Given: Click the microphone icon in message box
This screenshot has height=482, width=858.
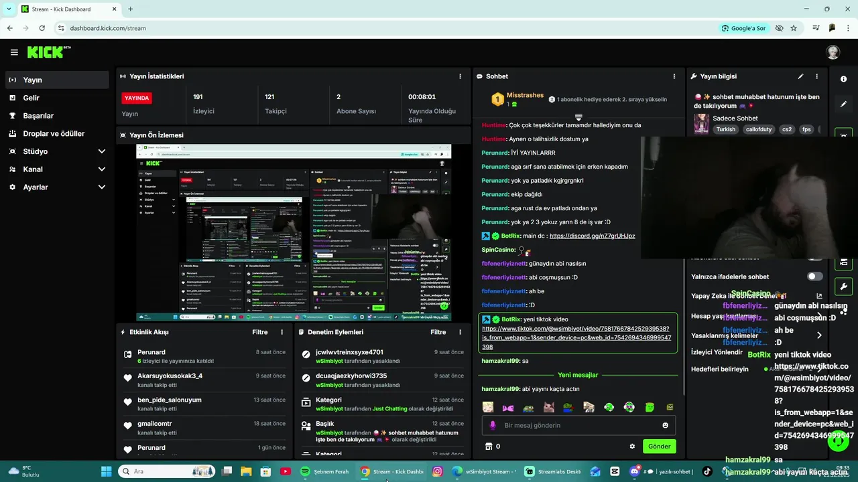Looking at the screenshot, I should 493,425.
